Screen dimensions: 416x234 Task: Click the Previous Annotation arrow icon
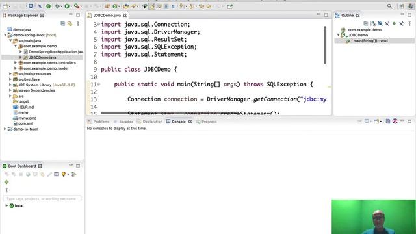click(x=191, y=6)
